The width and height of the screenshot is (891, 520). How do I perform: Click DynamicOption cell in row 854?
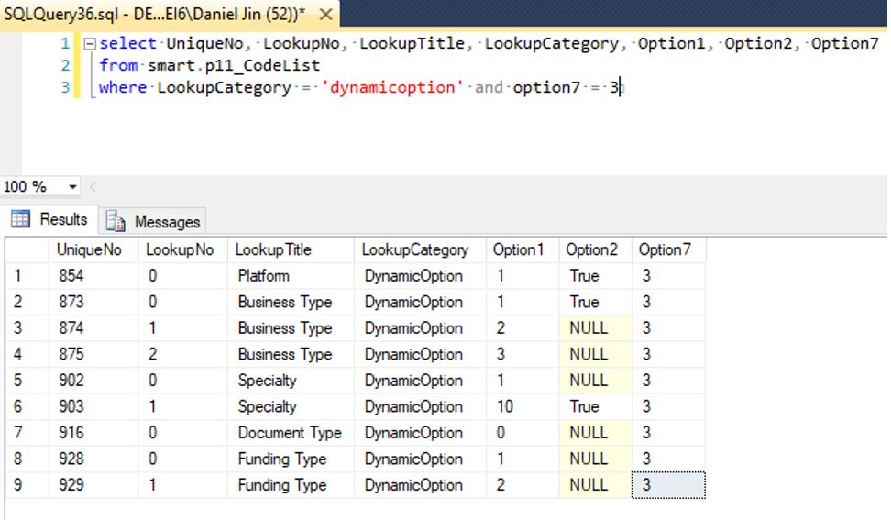(x=420, y=276)
